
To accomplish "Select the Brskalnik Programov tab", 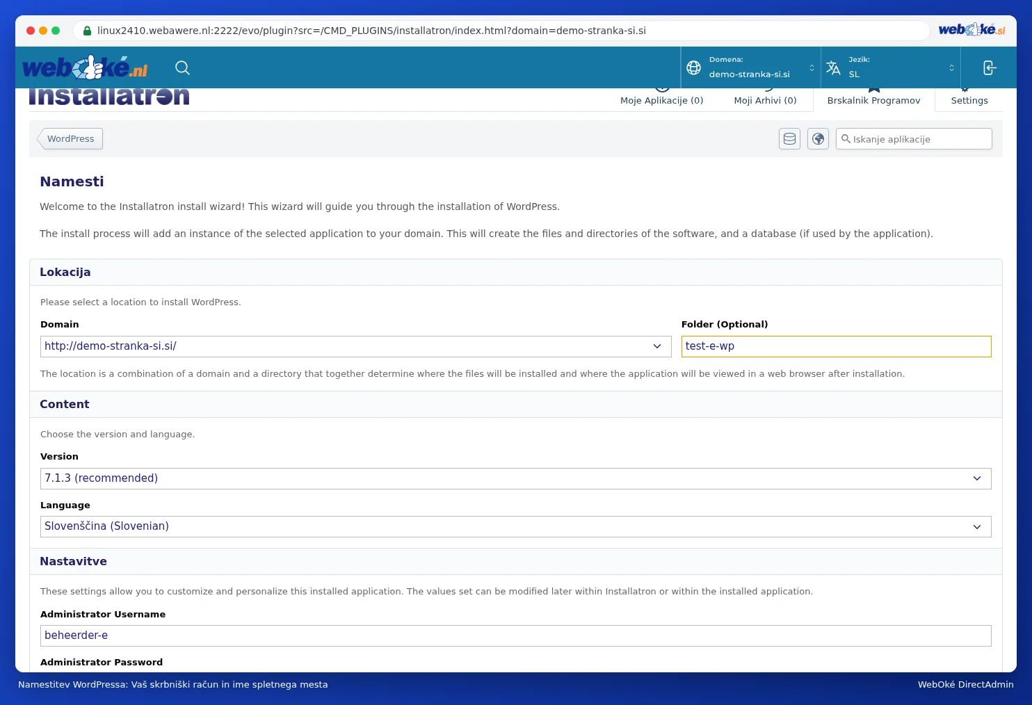I will click(874, 99).
